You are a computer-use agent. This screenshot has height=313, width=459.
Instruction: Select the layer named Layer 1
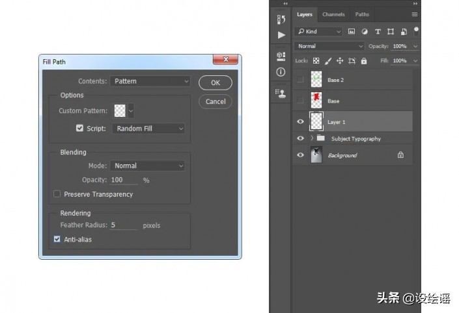337,122
